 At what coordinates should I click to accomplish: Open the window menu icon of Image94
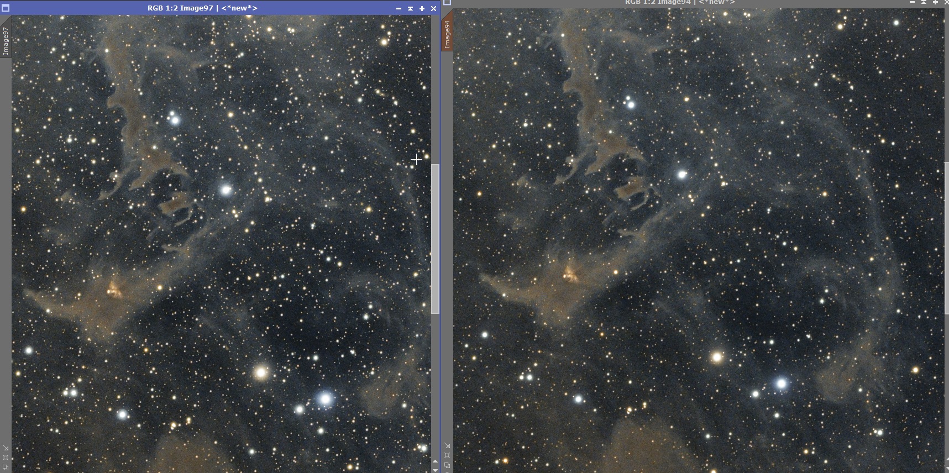pos(447,3)
